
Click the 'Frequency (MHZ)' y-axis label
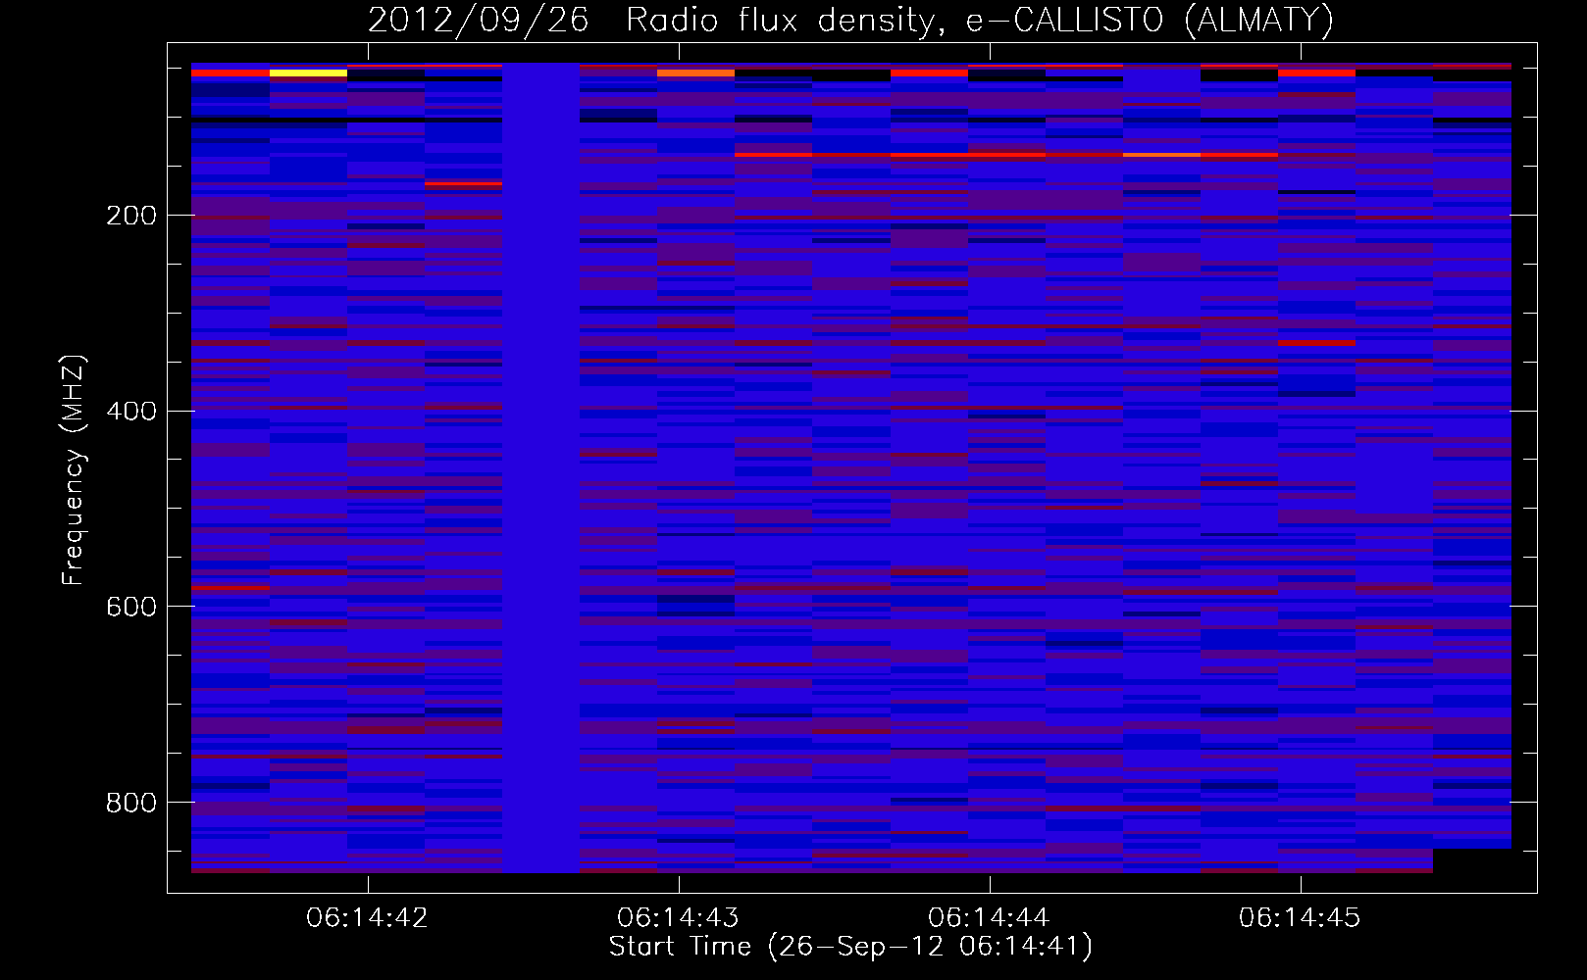coord(74,470)
